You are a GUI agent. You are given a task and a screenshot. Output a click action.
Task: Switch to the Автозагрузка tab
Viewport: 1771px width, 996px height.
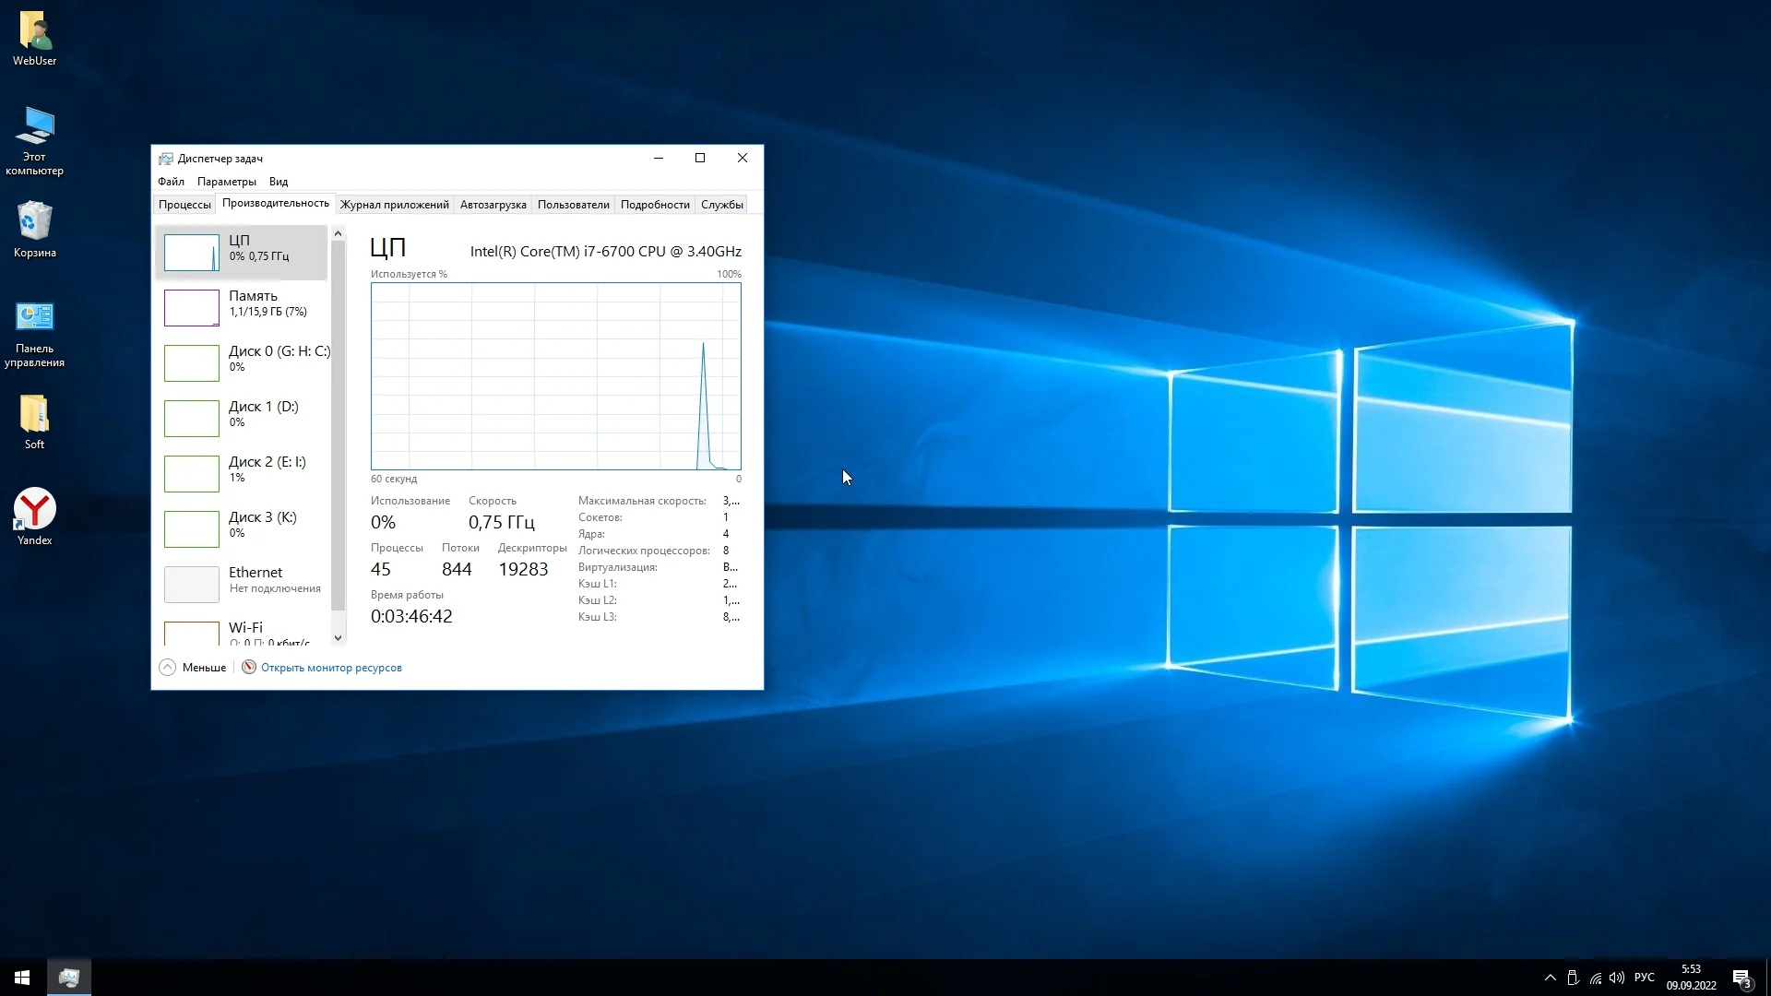pos(493,205)
